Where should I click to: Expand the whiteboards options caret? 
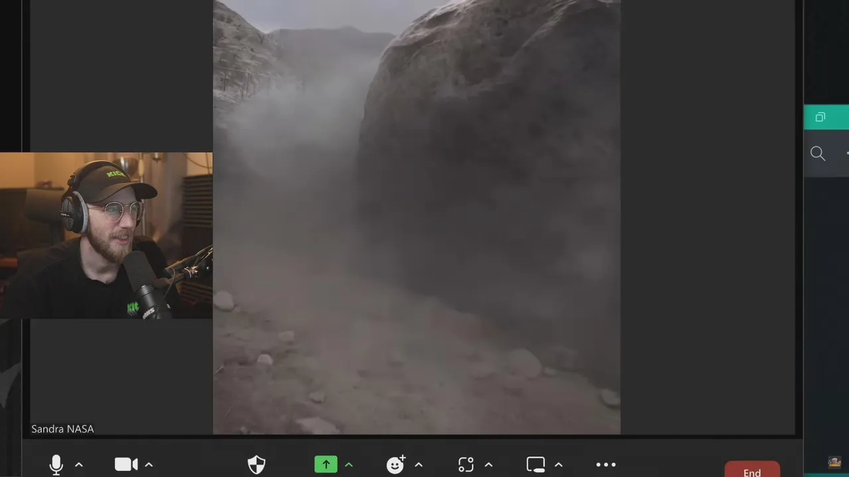pyautogui.click(x=558, y=465)
